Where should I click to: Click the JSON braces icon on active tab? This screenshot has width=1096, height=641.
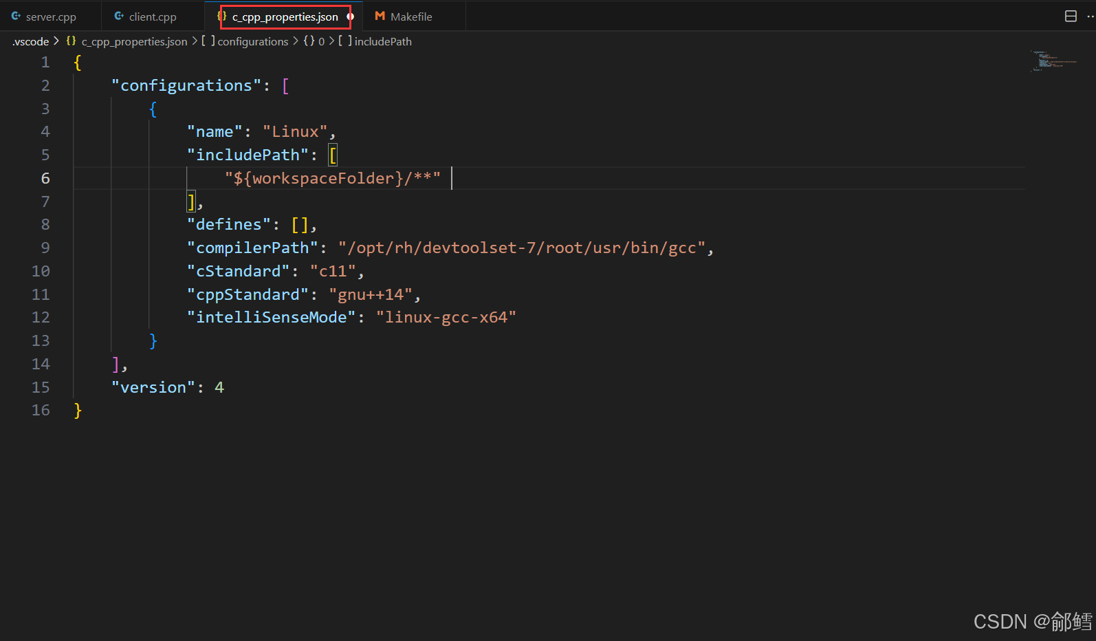tap(222, 15)
